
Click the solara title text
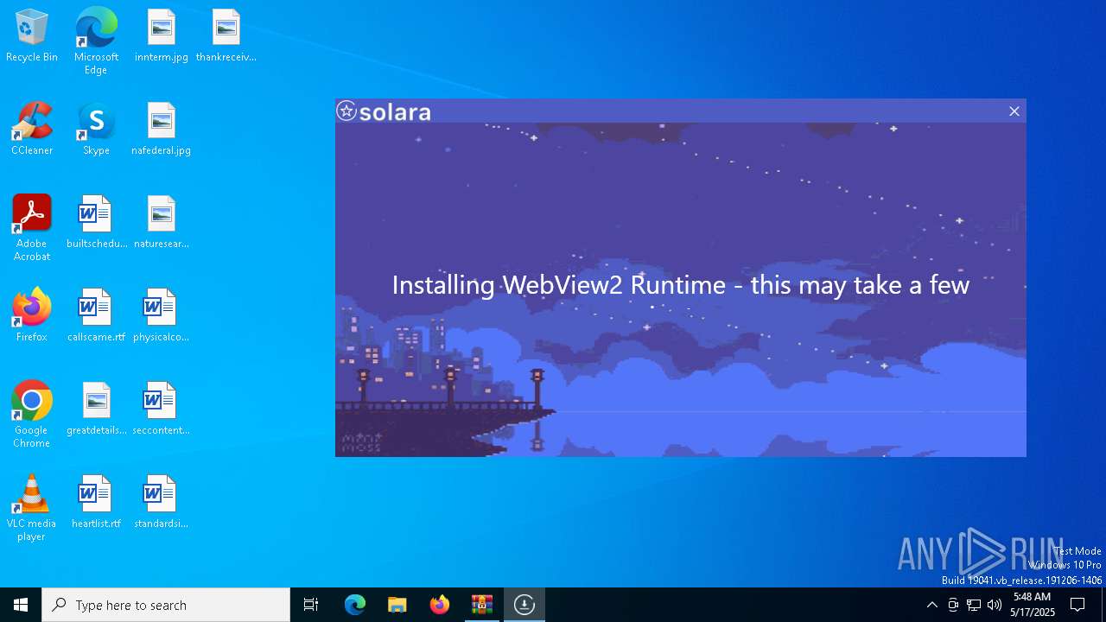tap(395, 112)
